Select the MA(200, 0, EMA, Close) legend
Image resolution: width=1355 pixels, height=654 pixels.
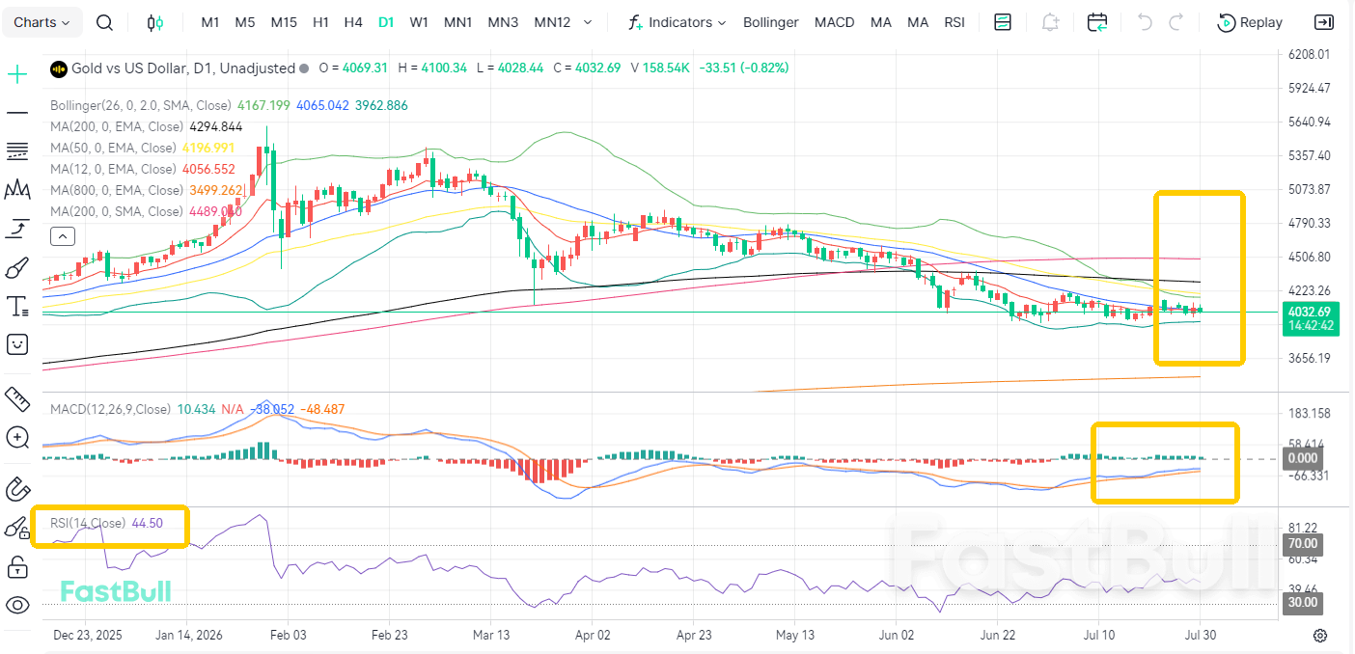tap(117, 126)
